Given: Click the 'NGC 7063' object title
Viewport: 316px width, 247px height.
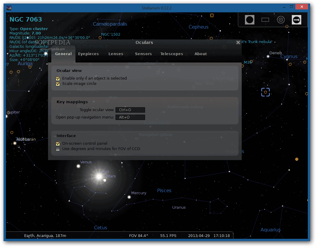Looking at the screenshot, I should pyautogui.click(x=26, y=19).
